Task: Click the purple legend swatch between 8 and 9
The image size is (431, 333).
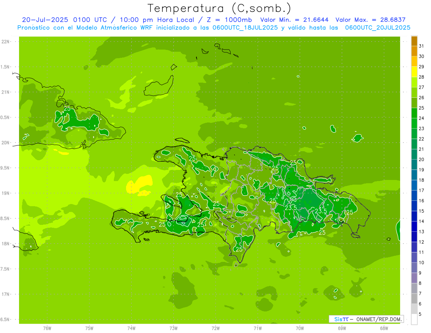Action: 414,278
